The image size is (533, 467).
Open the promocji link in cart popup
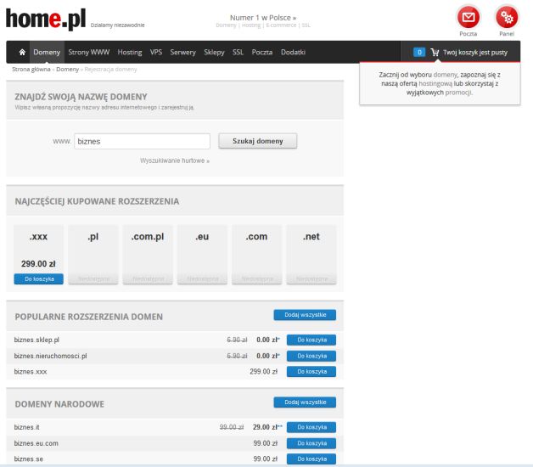point(458,93)
